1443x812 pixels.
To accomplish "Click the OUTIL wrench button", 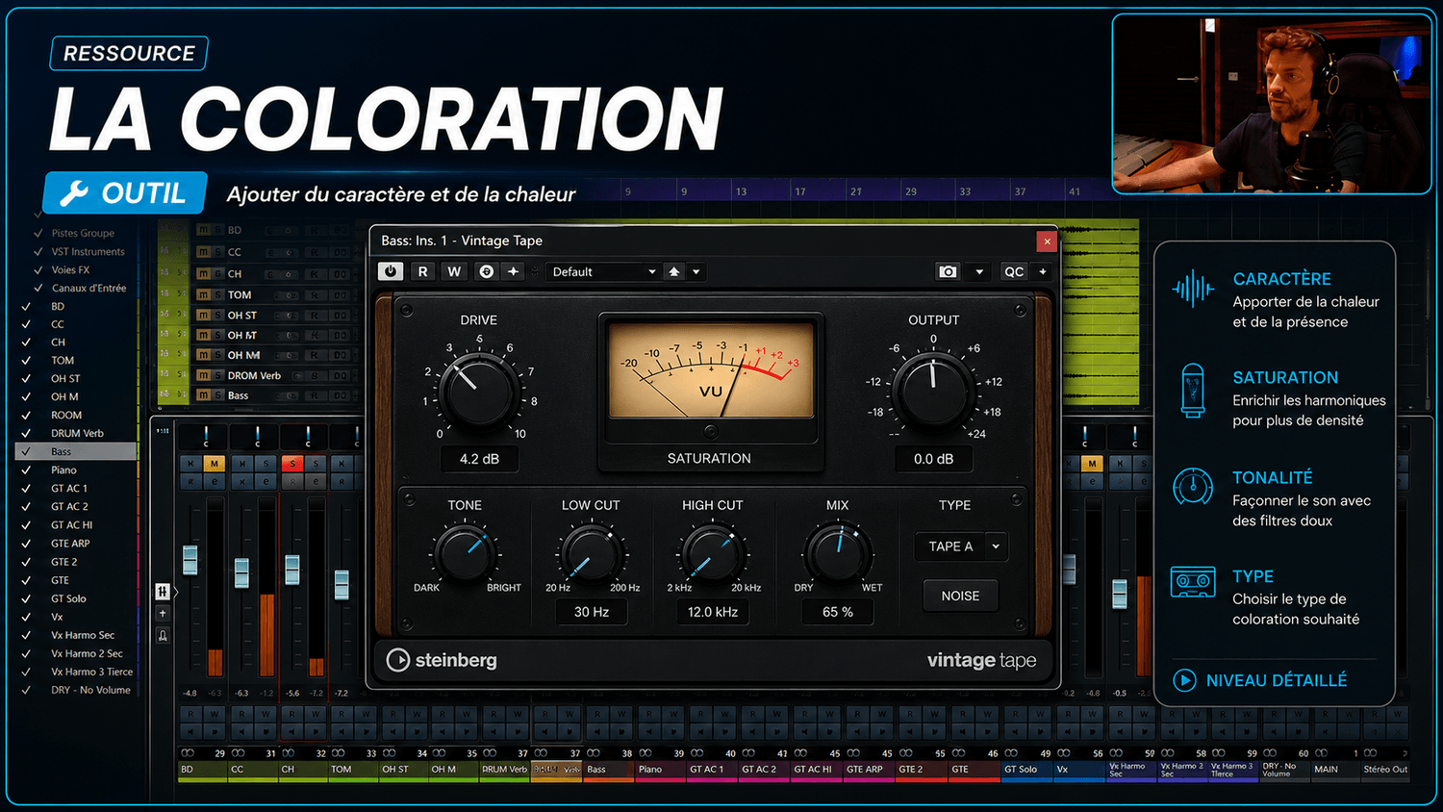I will (x=125, y=193).
